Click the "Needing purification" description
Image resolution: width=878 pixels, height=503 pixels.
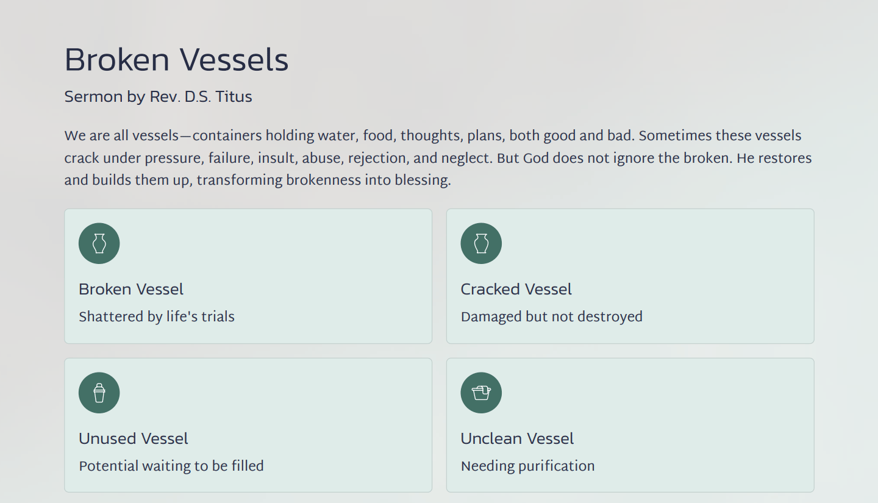[527, 466]
